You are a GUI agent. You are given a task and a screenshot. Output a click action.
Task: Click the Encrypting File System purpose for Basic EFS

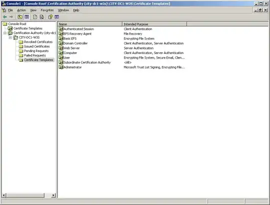pyautogui.click(x=139, y=38)
